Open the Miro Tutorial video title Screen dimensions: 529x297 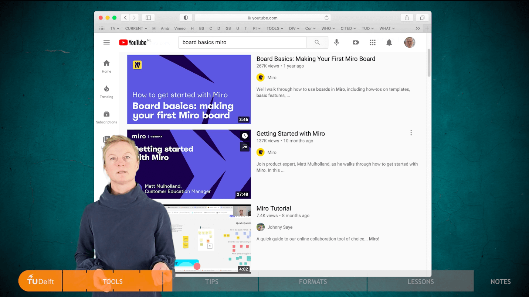pos(274,208)
